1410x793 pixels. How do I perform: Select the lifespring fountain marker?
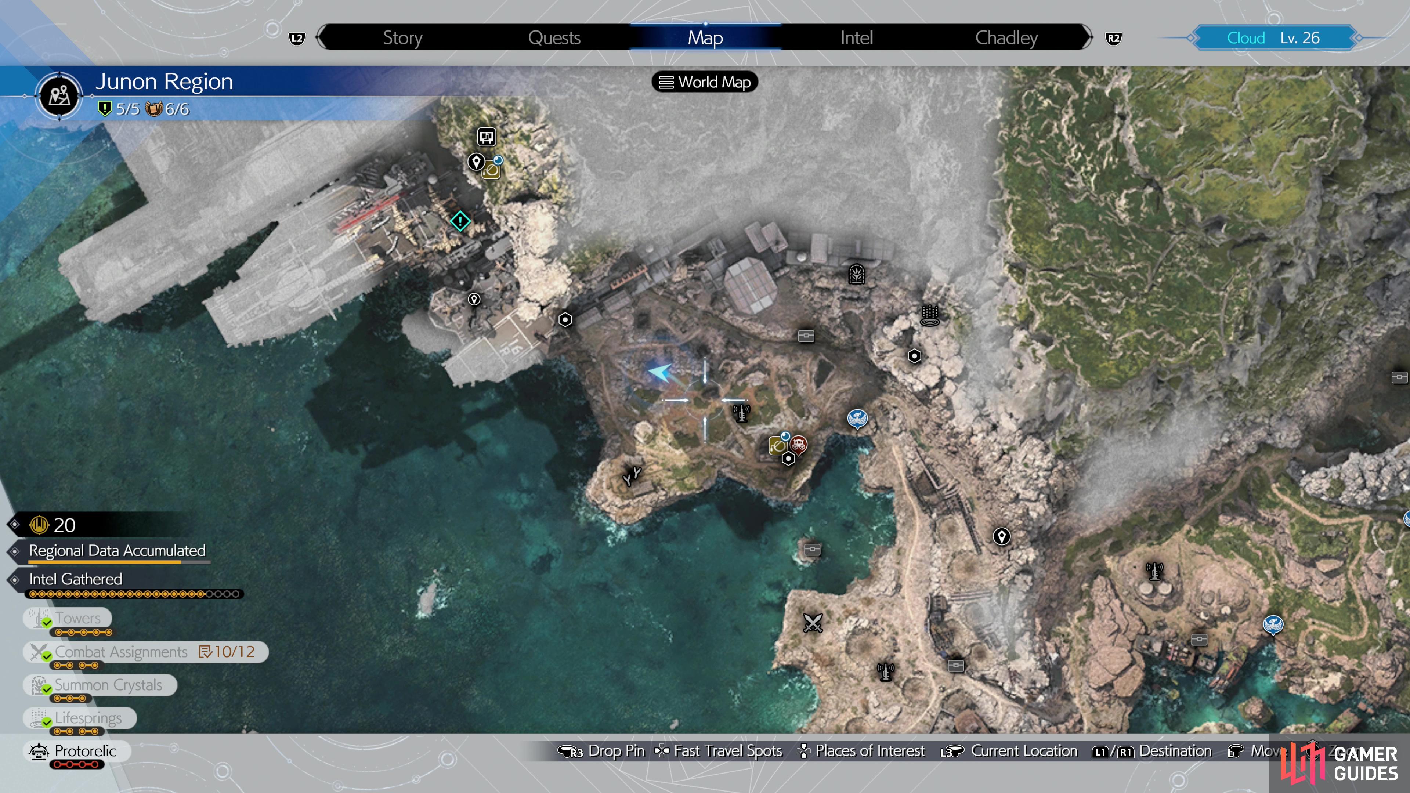coord(930,315)
